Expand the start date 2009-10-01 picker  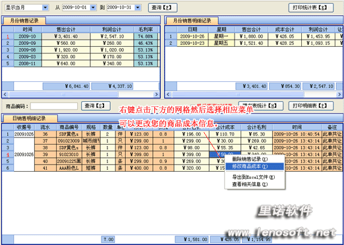click(93, 8)
